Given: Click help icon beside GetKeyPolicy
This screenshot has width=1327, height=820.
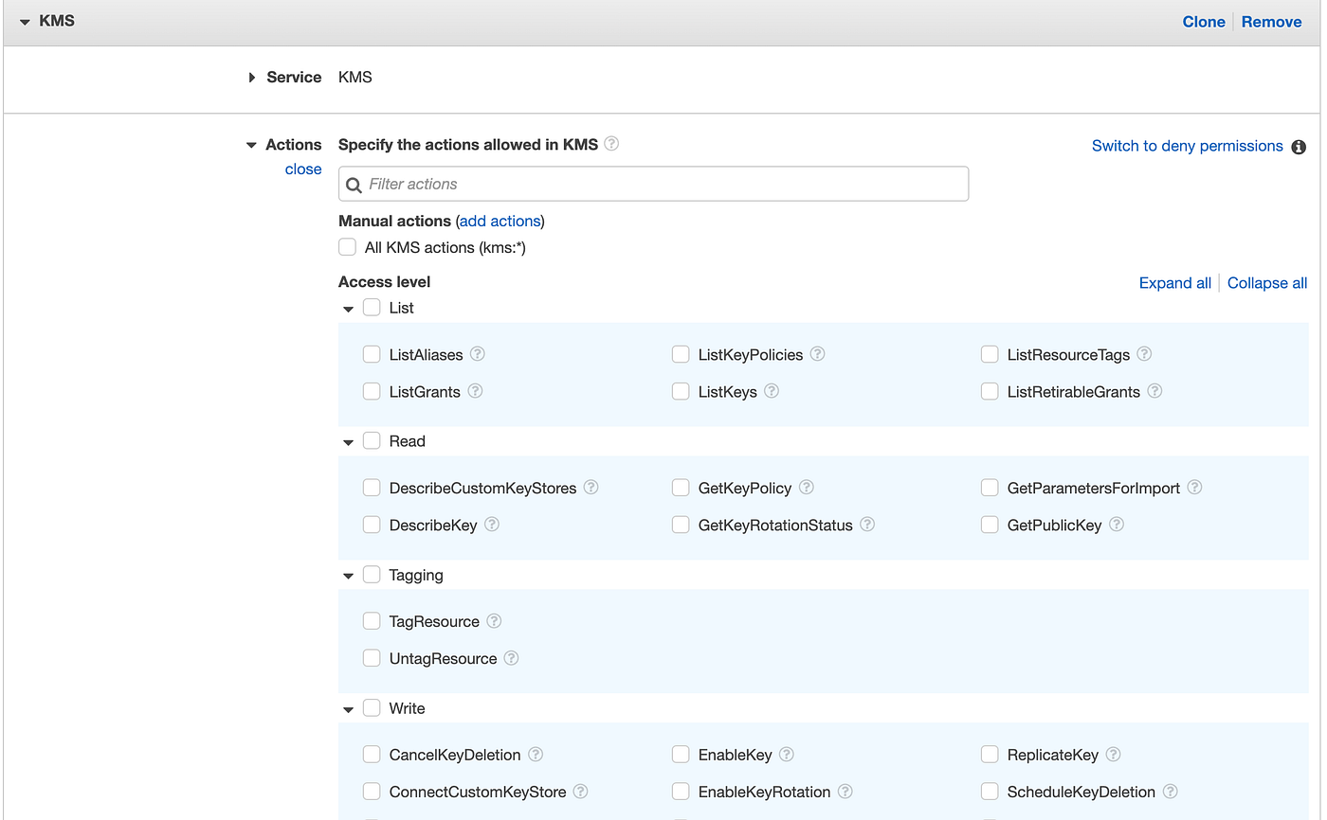Looking at the screenshot, I should (807, 488).
